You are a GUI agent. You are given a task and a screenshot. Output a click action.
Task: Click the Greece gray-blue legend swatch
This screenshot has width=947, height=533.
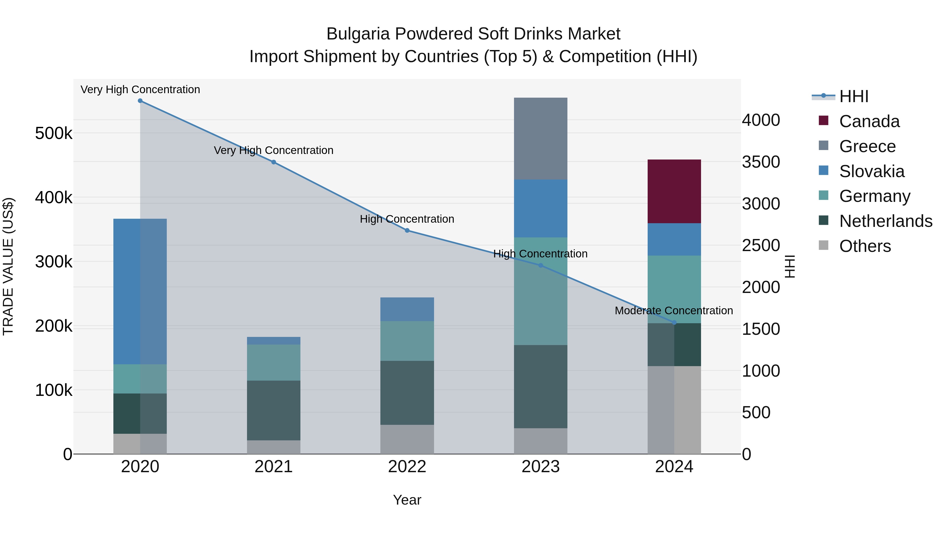(824, 146)
